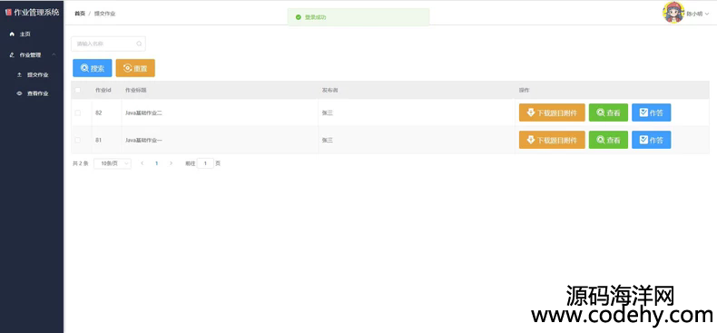Screen dimensions: 717x333
Task: Open the 10条/页 page size dropdown
Action: (x=113, y=163)
